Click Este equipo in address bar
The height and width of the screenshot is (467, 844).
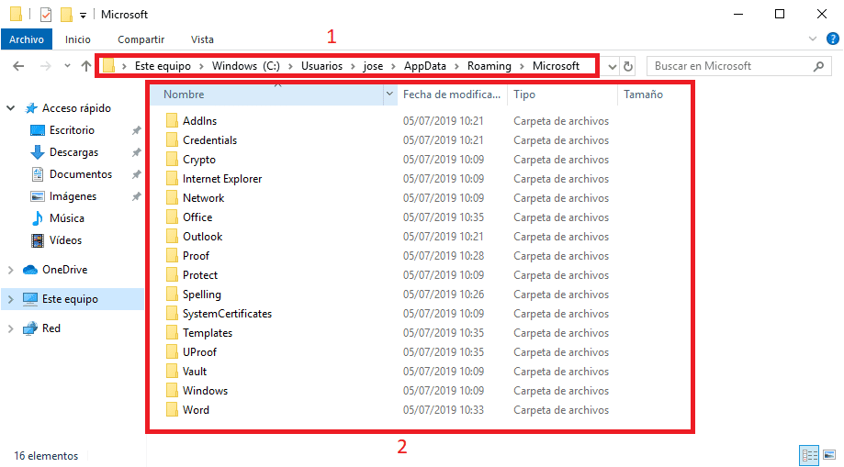tap(163, 66)
